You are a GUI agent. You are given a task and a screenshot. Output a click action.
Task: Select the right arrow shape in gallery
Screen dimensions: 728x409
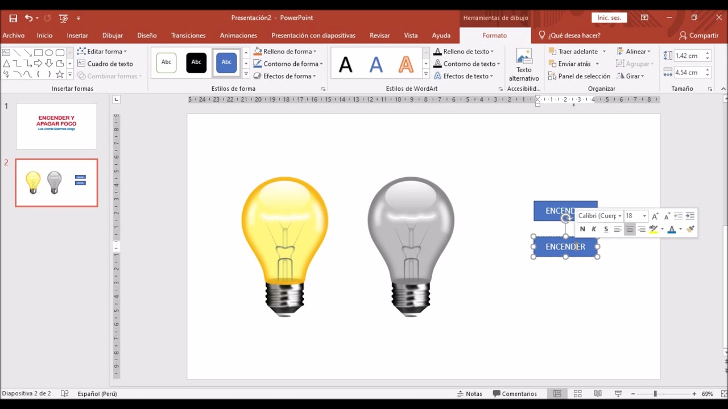pyautogui.click(x=38, y=63)
